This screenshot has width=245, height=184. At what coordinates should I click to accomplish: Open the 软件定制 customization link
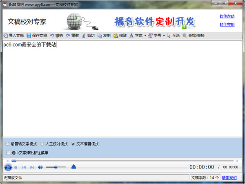(x=227, y=25)
